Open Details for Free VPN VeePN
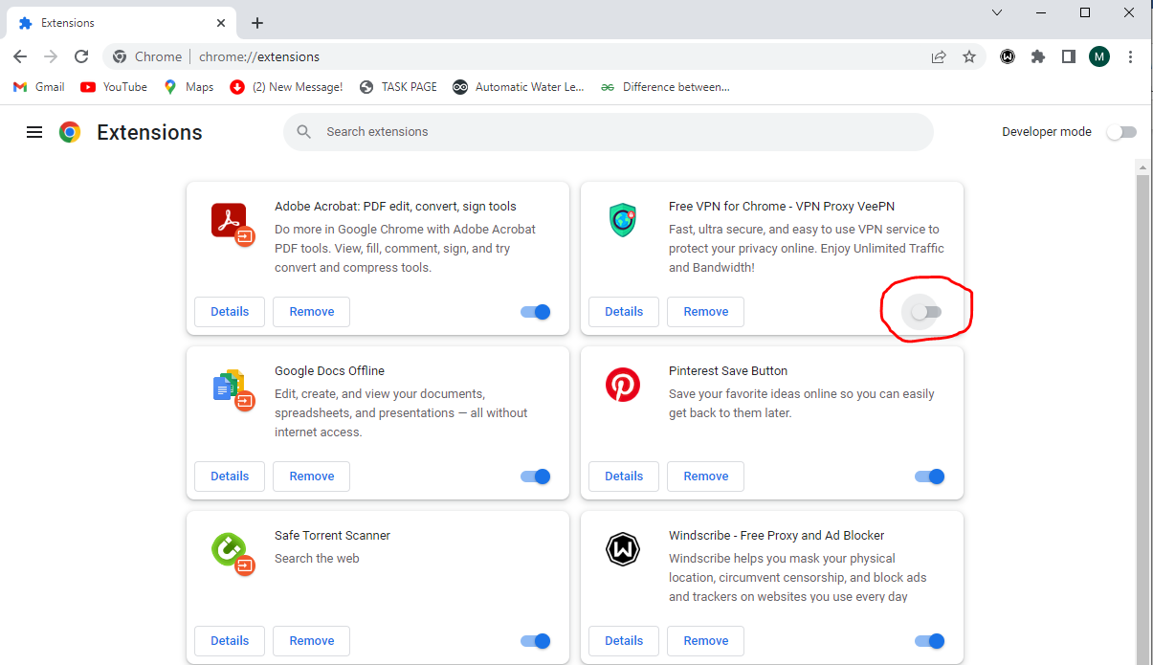Screen dimensions: 1153x665 point(624,312)
